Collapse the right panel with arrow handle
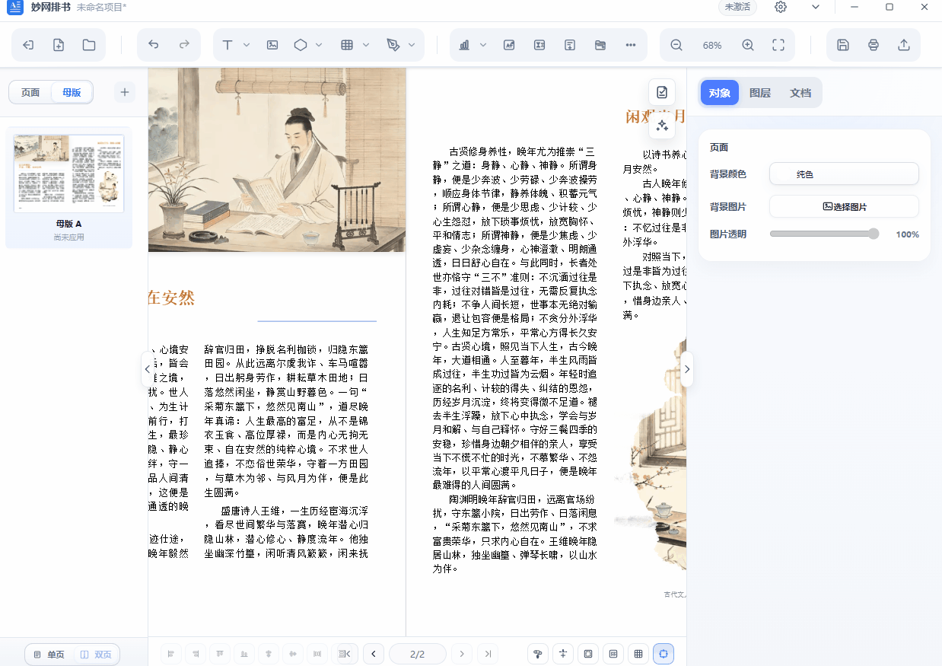Image resolution: width=942 pixels, height=666 pixels. (687, 369)
